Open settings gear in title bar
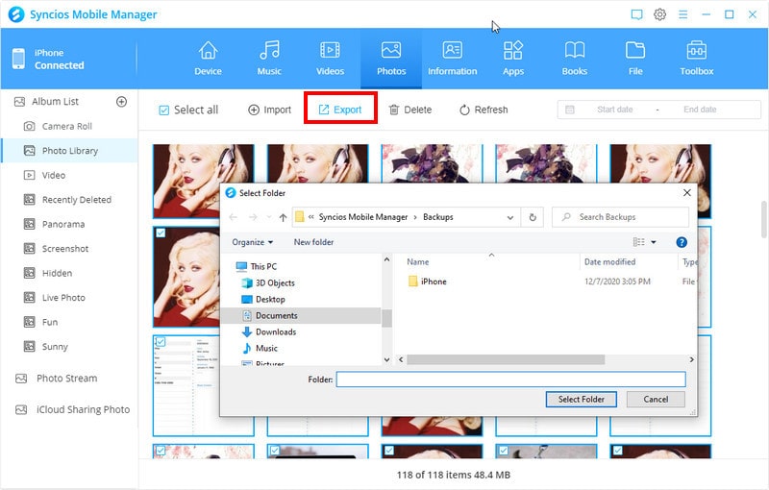 coord(659,14)
